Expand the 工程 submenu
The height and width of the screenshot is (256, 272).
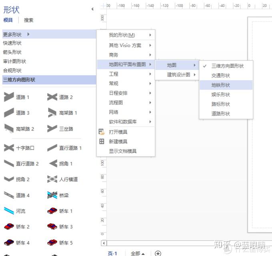[x=126, y=74]
